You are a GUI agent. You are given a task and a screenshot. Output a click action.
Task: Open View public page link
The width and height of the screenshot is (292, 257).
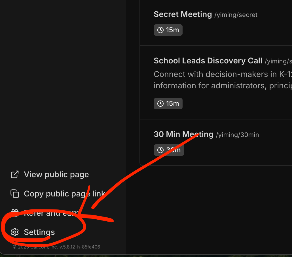click(50, 175)
